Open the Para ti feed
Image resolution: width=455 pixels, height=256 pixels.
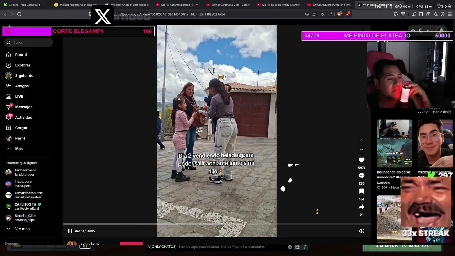point(21,55)
